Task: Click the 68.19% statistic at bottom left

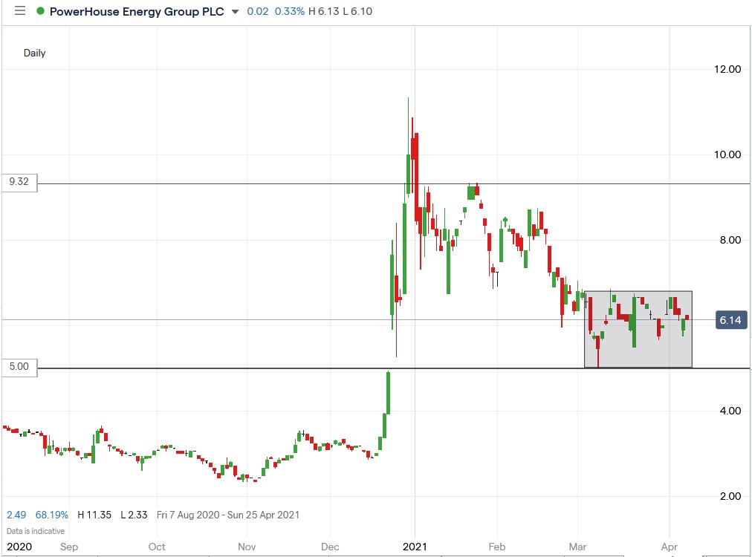Action: (x=49, y=515)
